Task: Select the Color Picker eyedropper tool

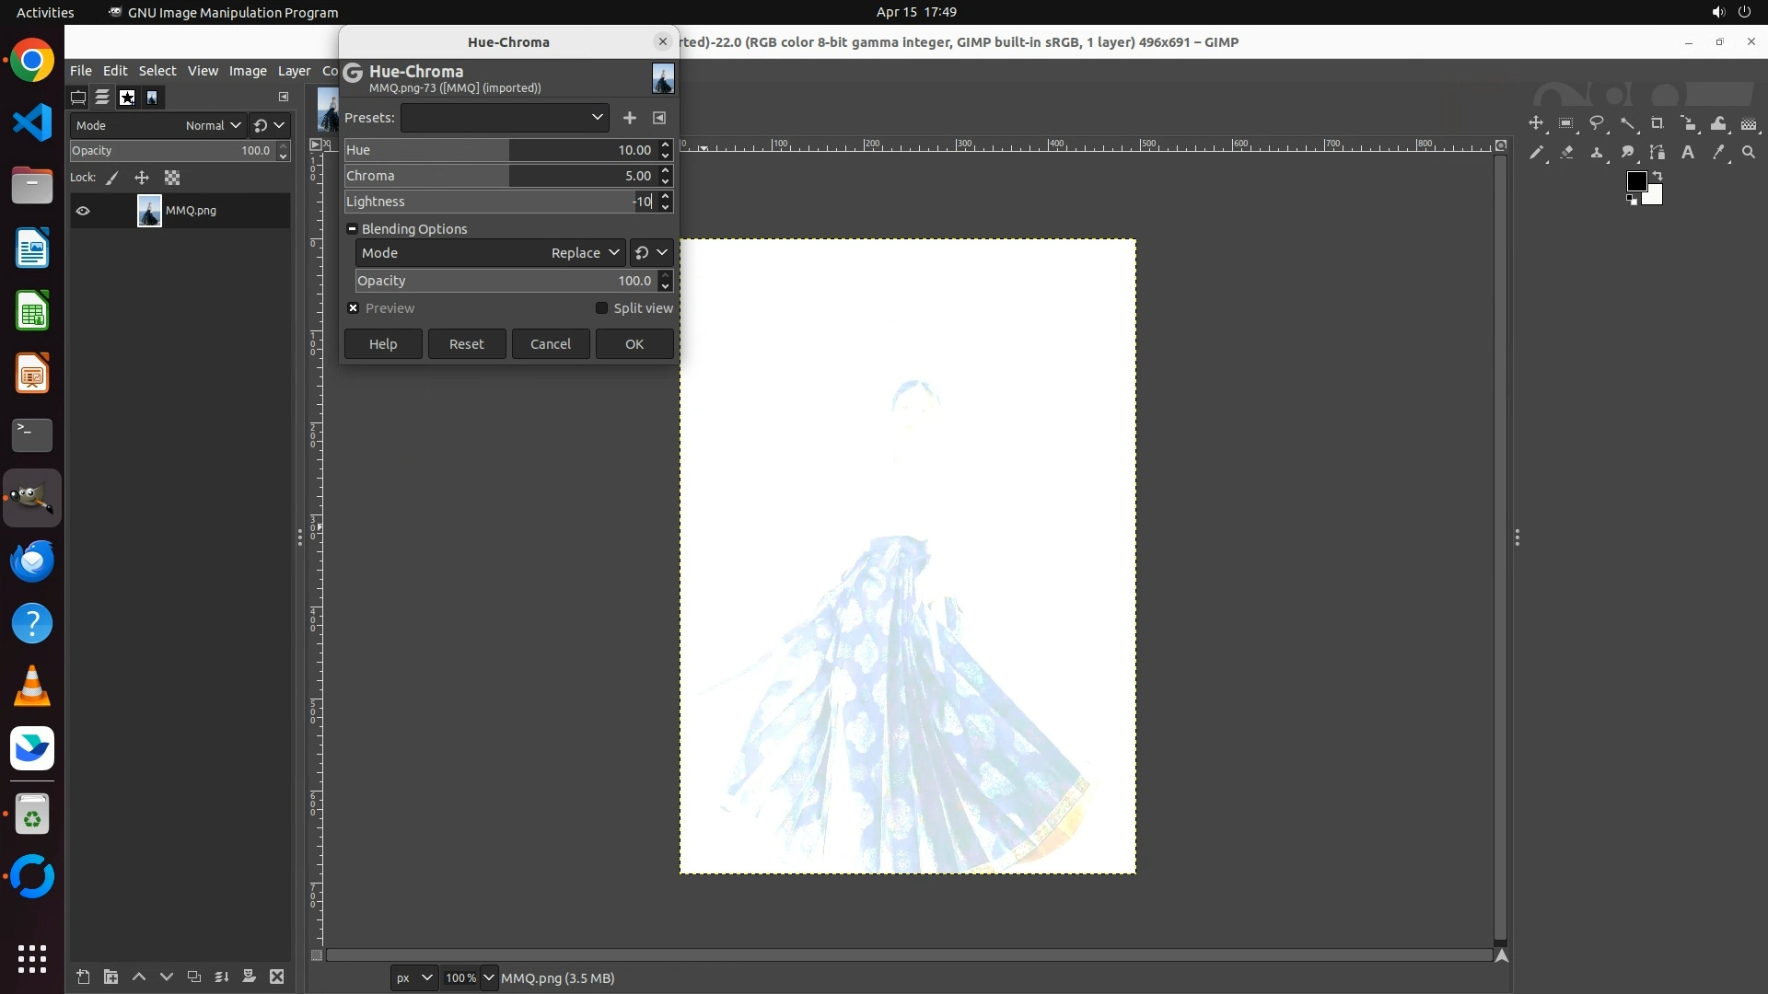Action: coord(1718,153)
